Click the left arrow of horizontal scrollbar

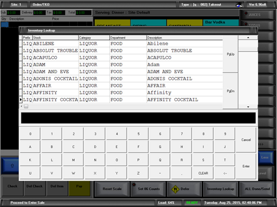click(x=22, y=106)
